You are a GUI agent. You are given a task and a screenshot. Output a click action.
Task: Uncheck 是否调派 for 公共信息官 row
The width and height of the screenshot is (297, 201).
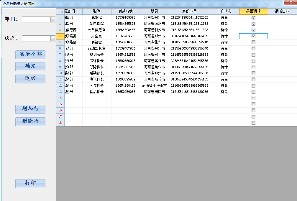click(x=253, y=30)
